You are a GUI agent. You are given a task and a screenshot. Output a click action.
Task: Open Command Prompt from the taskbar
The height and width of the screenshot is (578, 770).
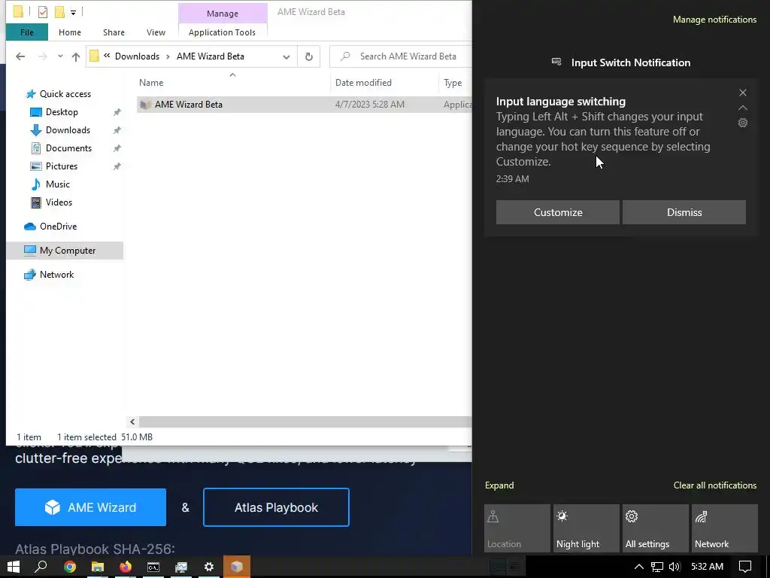coord(153,567)
